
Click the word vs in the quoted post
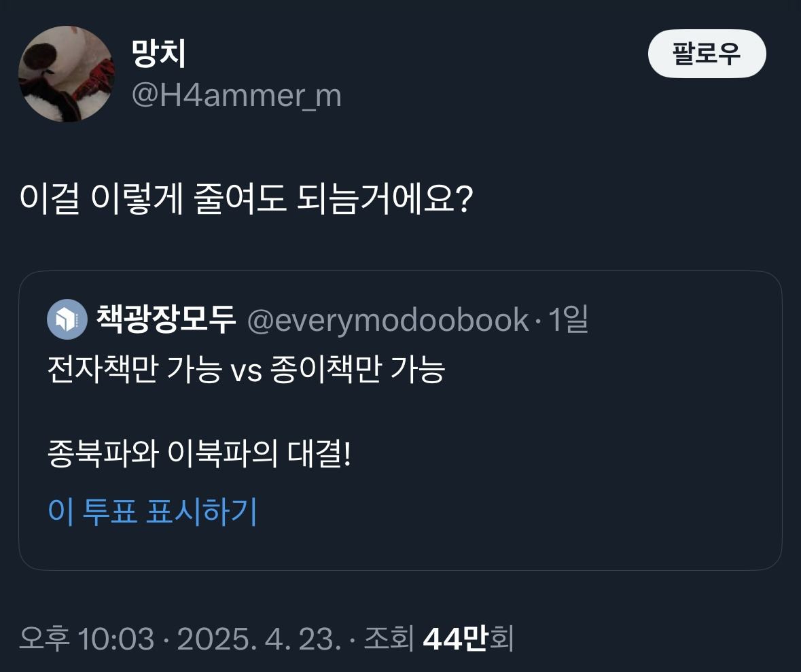(246, 372)
